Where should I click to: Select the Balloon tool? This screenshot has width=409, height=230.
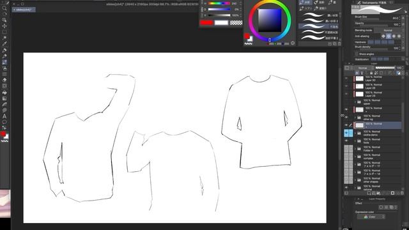point(4,122)
